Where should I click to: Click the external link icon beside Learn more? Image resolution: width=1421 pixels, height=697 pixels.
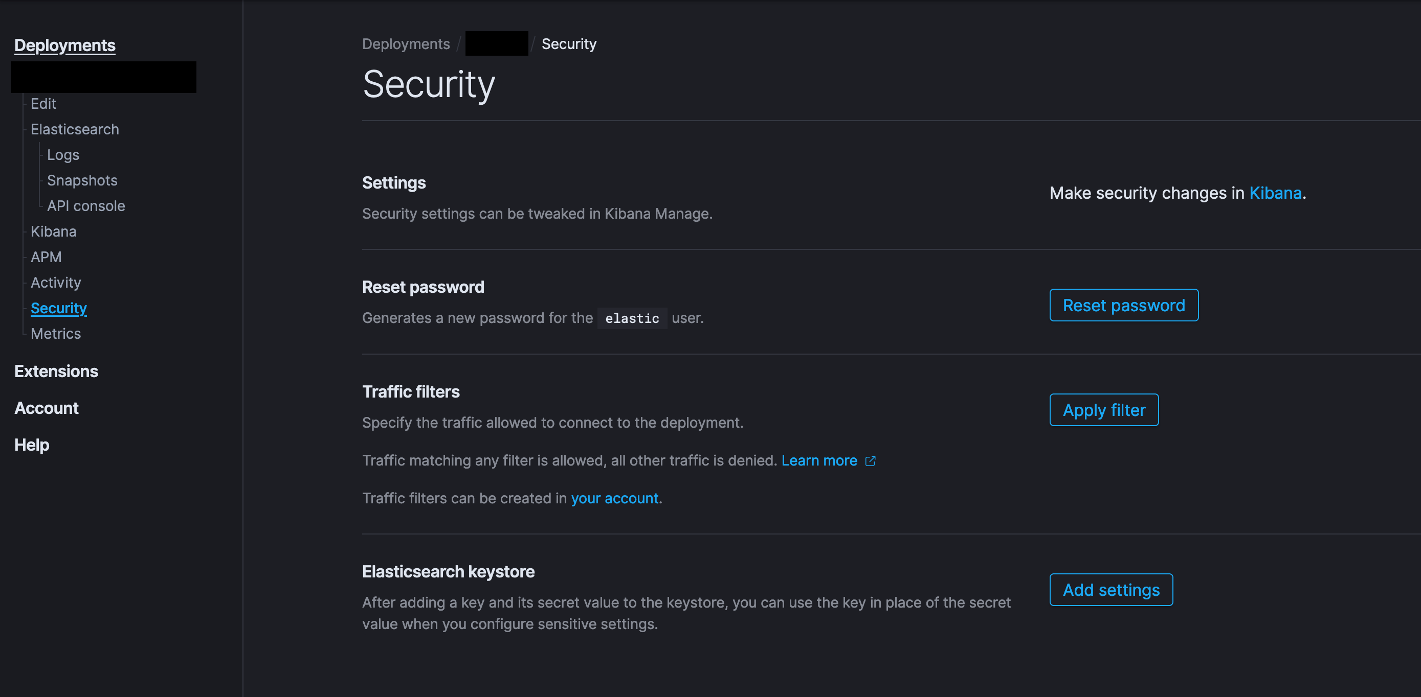[871, 461]
